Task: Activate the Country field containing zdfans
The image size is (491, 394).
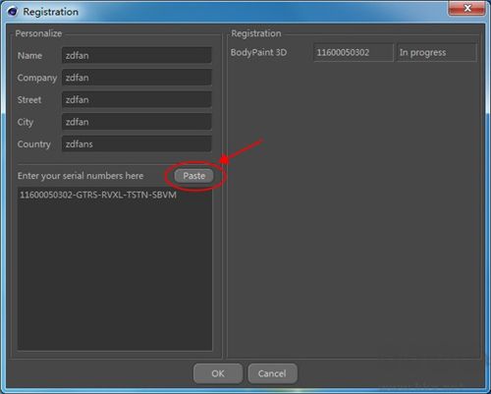Action: pos(136,144)
